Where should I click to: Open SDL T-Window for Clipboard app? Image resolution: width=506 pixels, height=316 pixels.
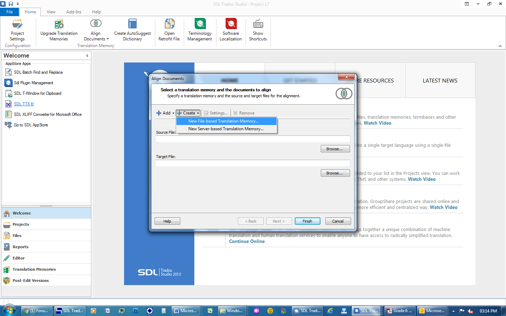tap(38, 93)
